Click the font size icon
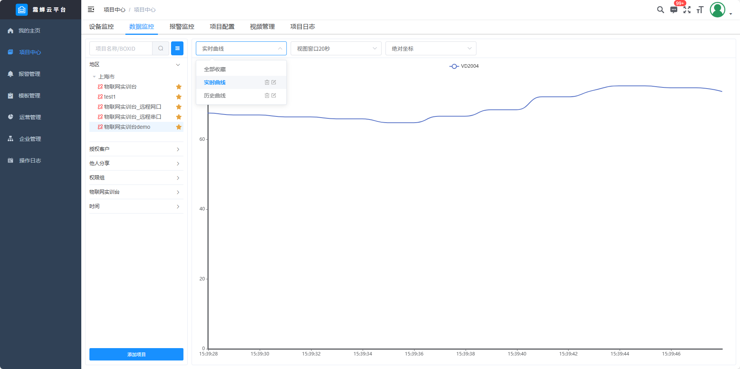 click(x=700, y=10)
